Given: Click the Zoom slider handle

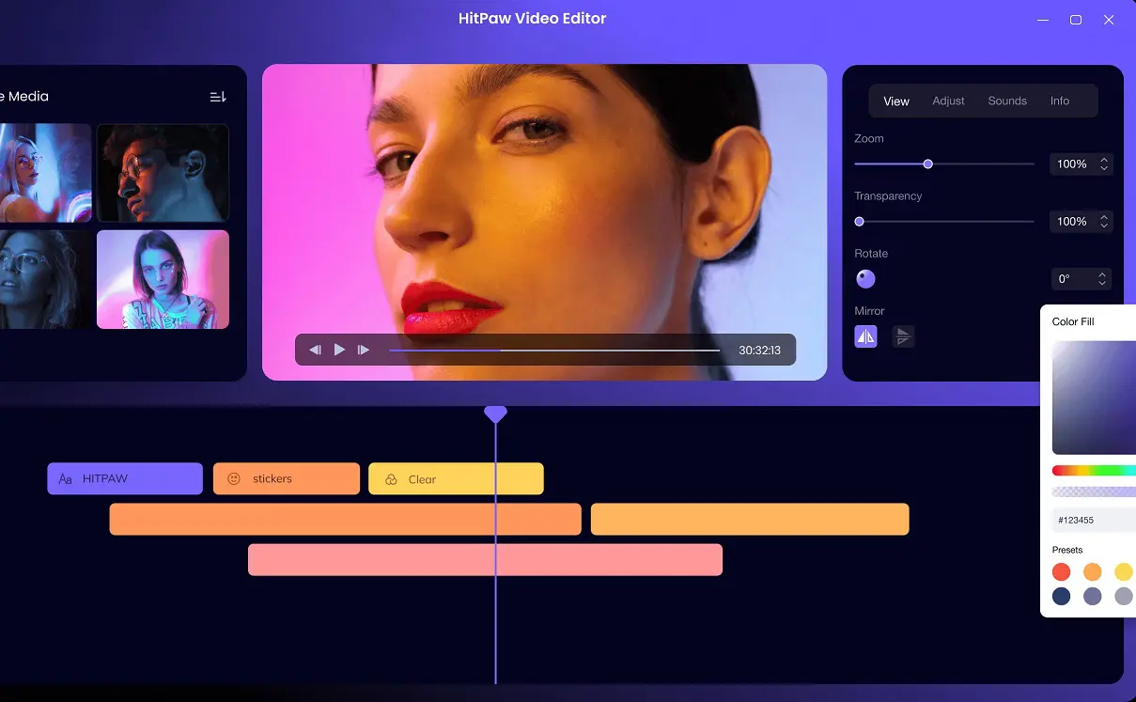Looking at the screenshot, I should [x=927, y=164].
